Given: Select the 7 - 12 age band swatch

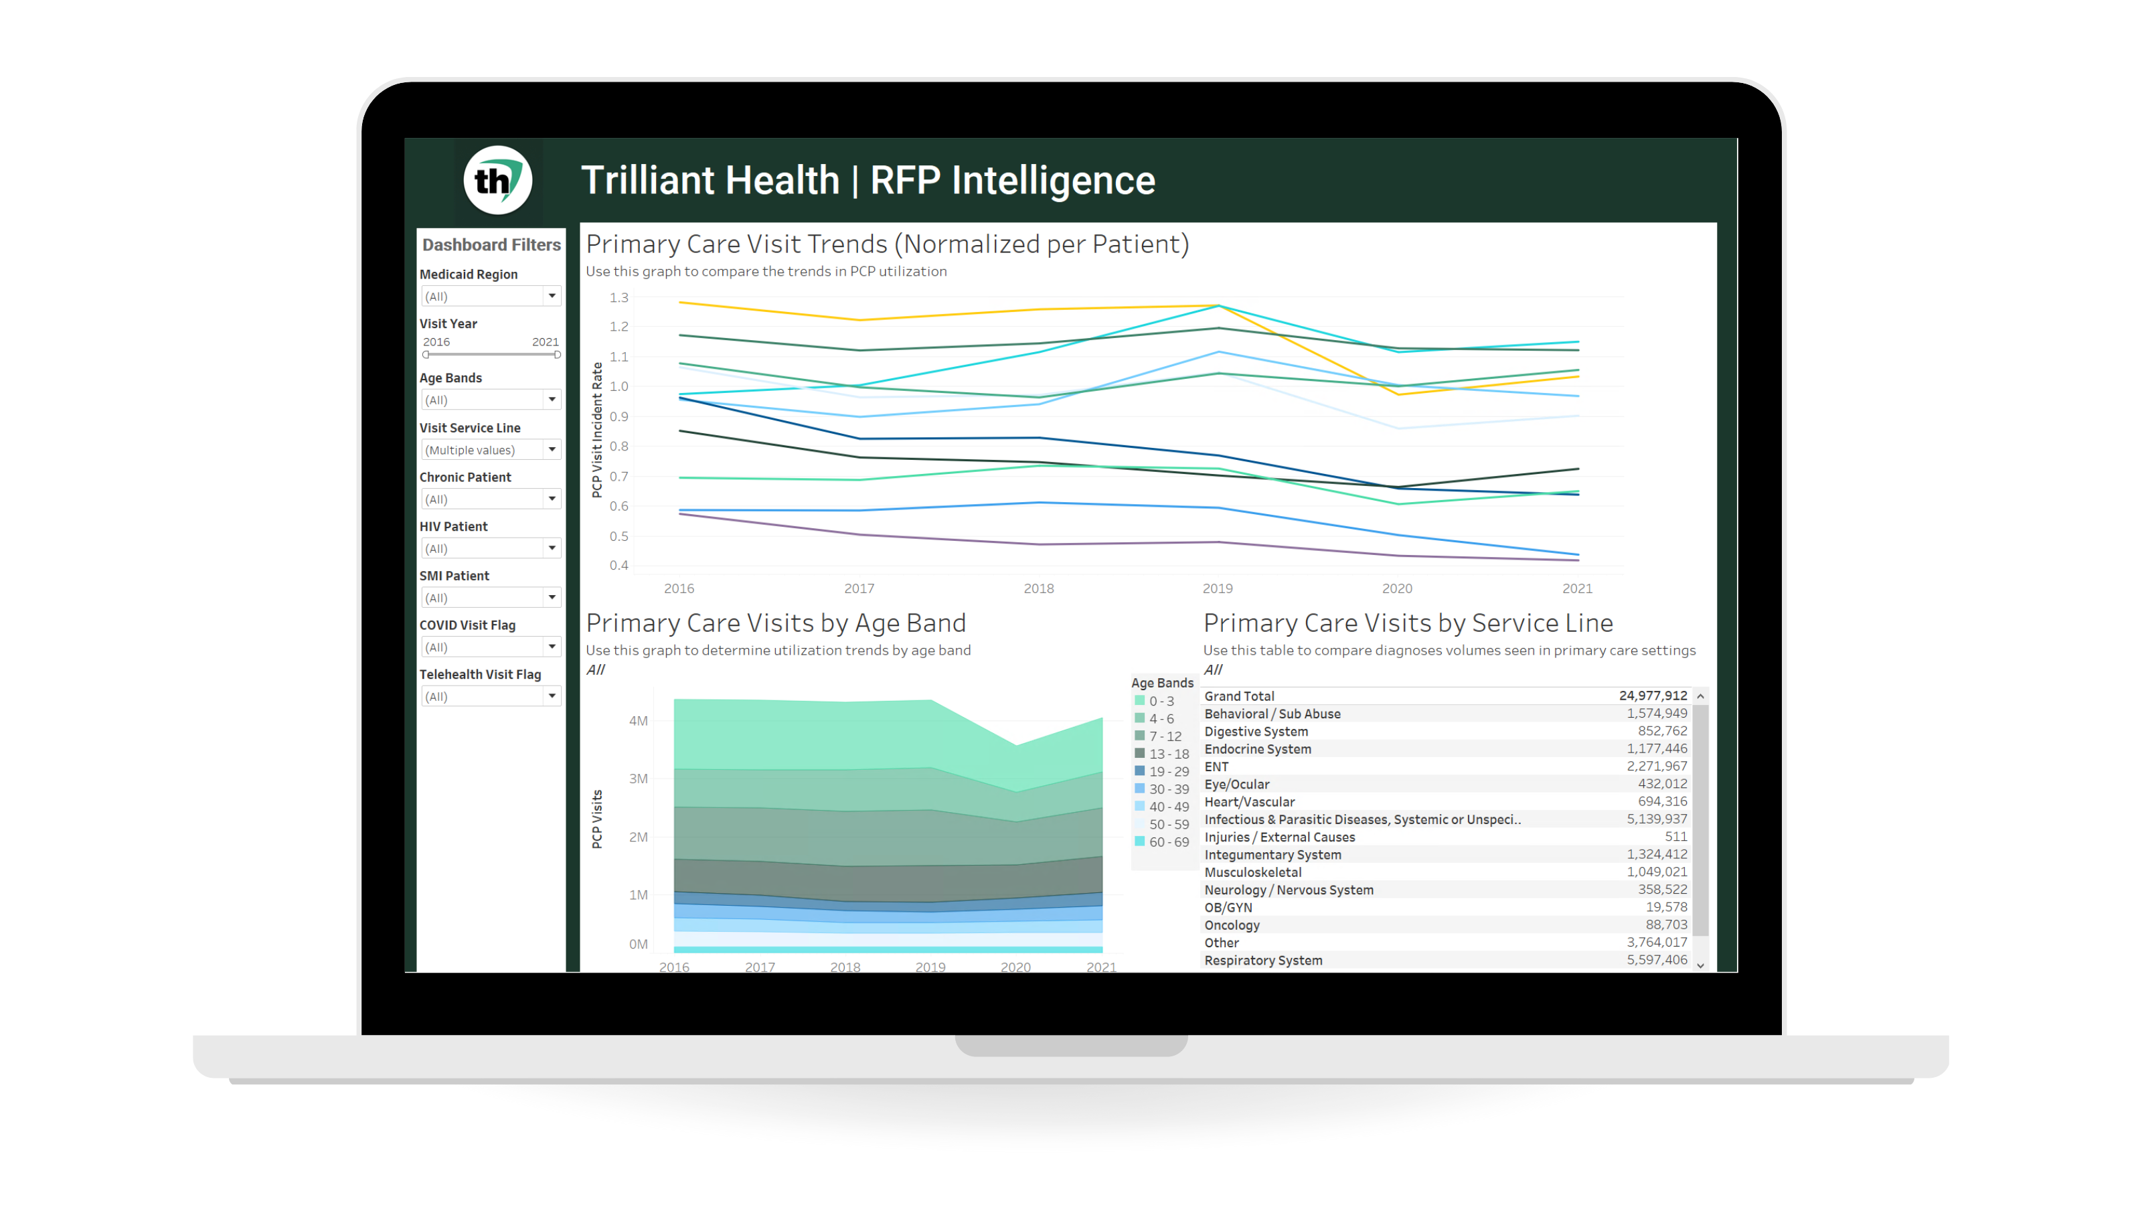Looking at the screenshot, I should tap(1140, 736).
